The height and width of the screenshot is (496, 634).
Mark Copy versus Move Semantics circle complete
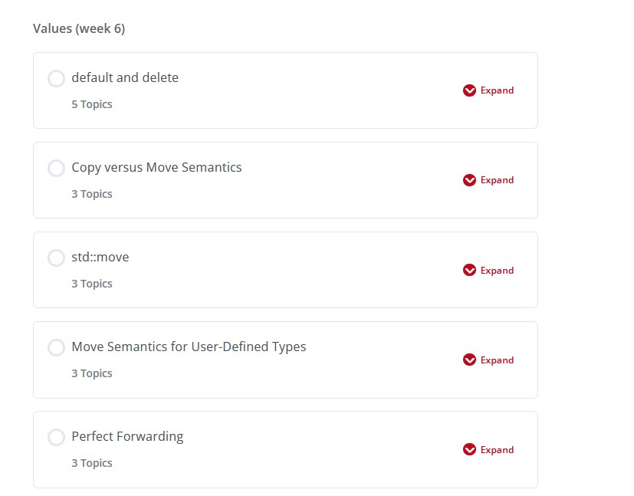(x=56, y=169)
